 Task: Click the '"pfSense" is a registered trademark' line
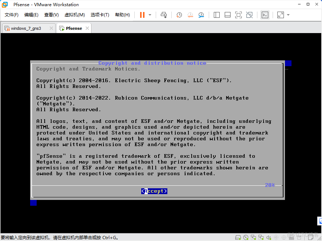(146, 156)
